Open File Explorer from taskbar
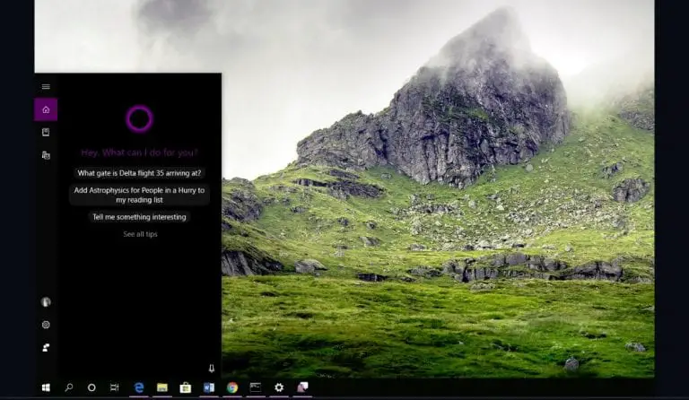 (x=162, y=387)
